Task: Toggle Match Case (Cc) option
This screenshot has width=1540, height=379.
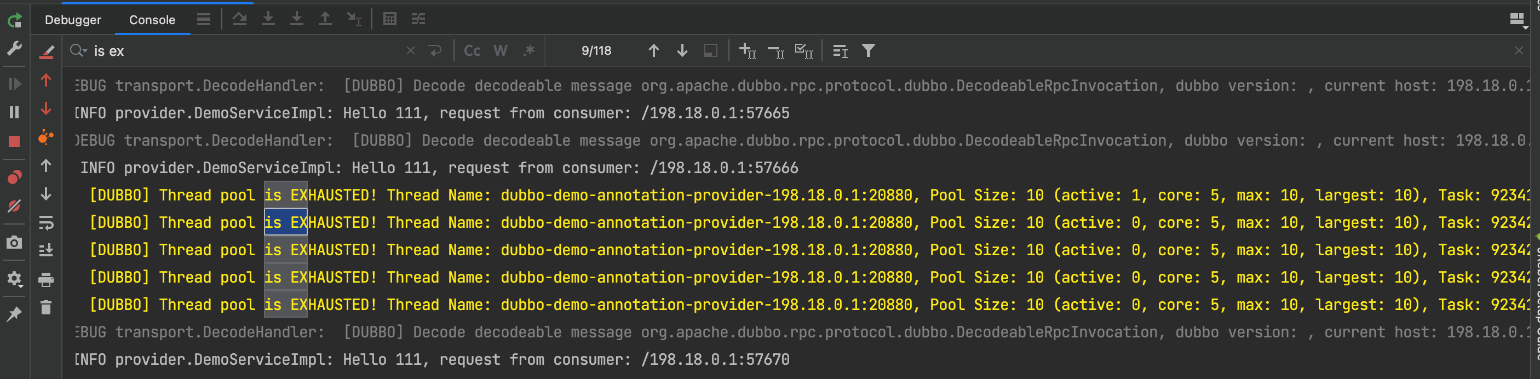Action: (x=472, y=51)
